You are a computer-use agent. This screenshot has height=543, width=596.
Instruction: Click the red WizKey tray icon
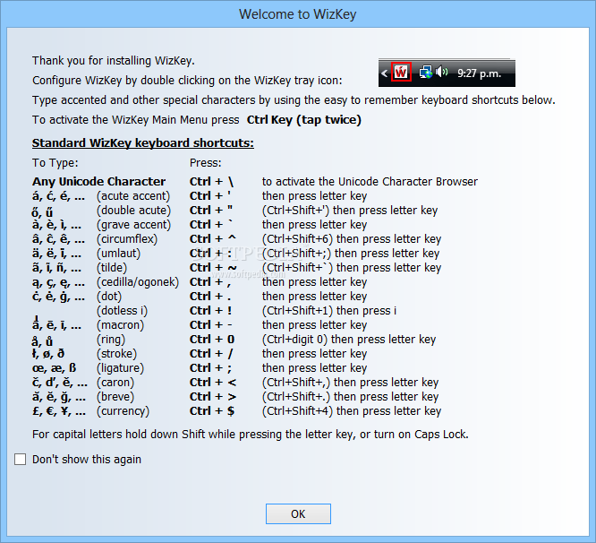(x=402, y=72)
